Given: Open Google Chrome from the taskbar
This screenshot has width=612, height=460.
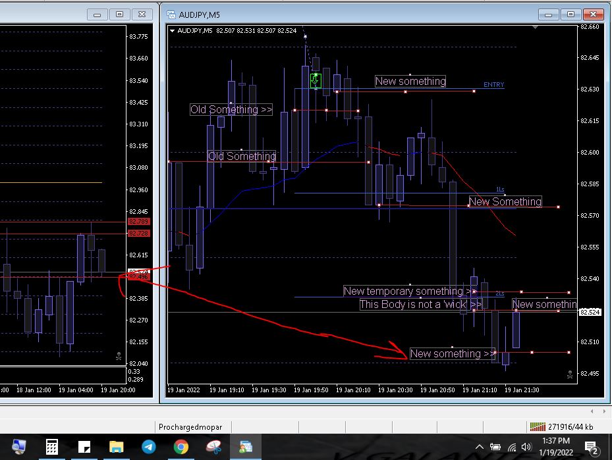Looking at the screenshot, I should [x=181, y=447].
